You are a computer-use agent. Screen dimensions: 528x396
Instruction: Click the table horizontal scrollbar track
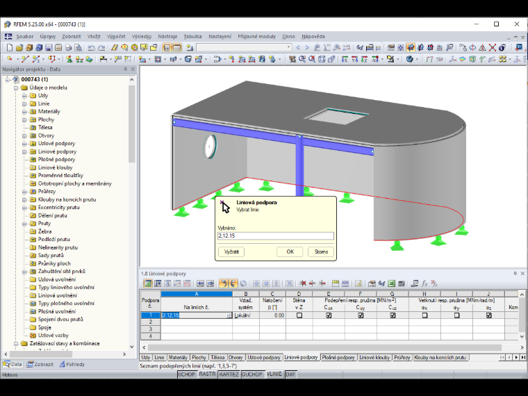tap(333, 347)
